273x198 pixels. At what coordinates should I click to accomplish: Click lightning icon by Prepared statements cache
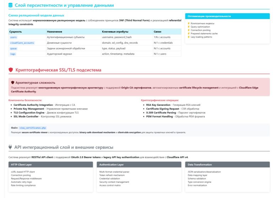point(189,33)
